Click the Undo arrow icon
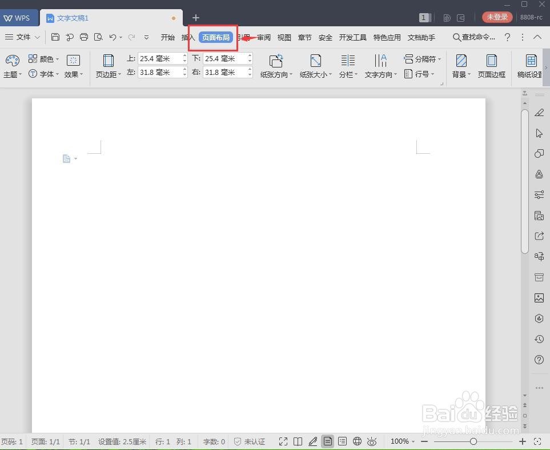The width and height of the screenshot is (550, 450). pyautogui.click(x=113, y=37)
